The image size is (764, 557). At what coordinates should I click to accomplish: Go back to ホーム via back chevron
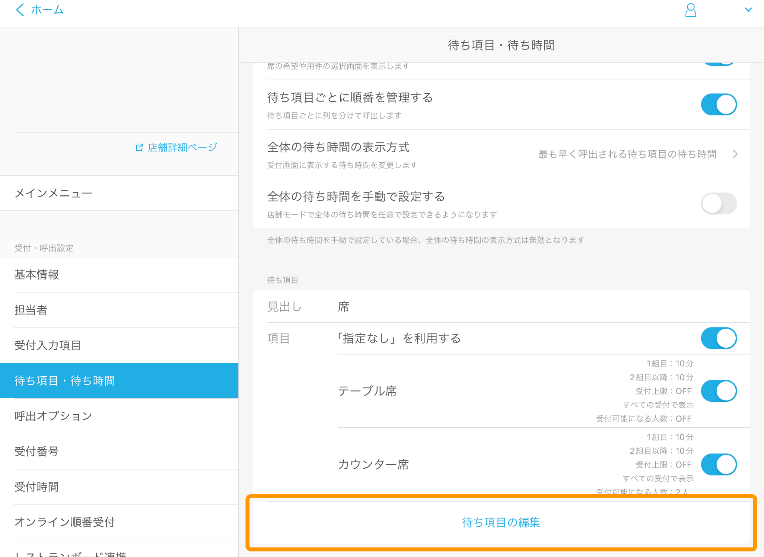point(20,10)
